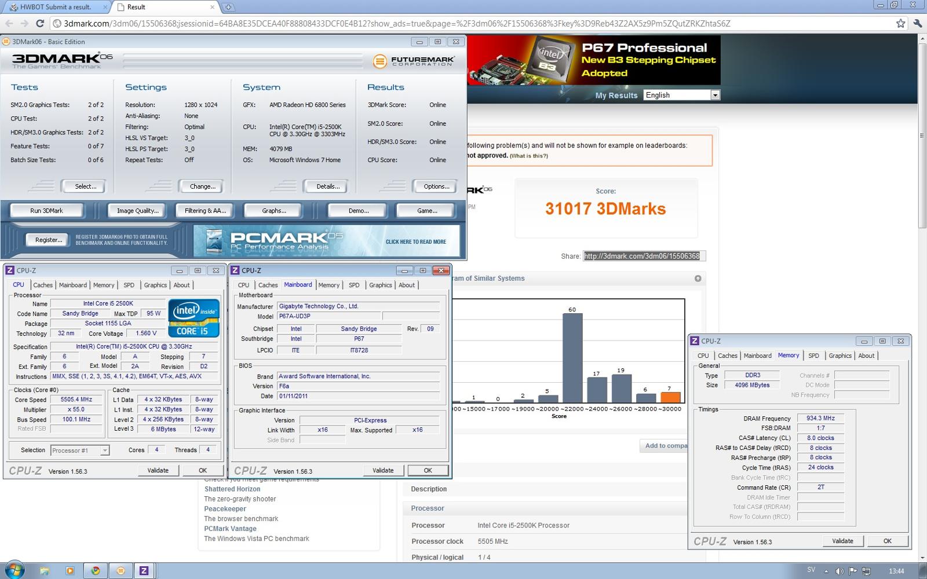This screenshot has width=927, height=579.
Task: Click the 3DMark06 taskbar icon
Action: point(121,570)
